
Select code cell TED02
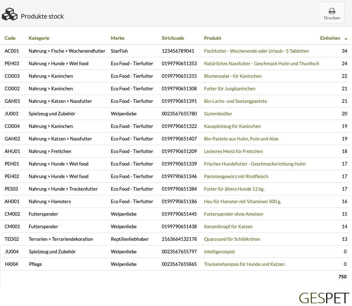pos(12,239)
